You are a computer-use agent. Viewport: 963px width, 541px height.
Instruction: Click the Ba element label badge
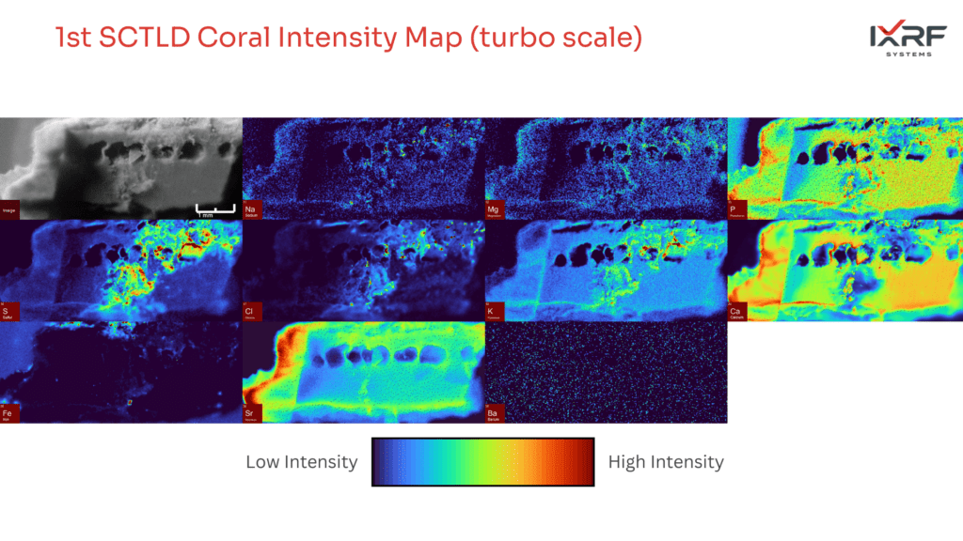point(495,413)
